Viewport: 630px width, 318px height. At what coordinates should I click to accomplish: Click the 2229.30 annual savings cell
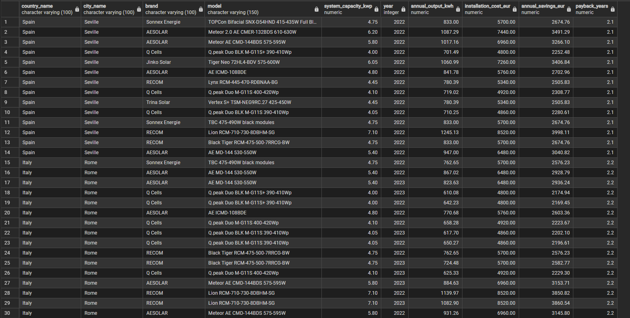(546, 273)
